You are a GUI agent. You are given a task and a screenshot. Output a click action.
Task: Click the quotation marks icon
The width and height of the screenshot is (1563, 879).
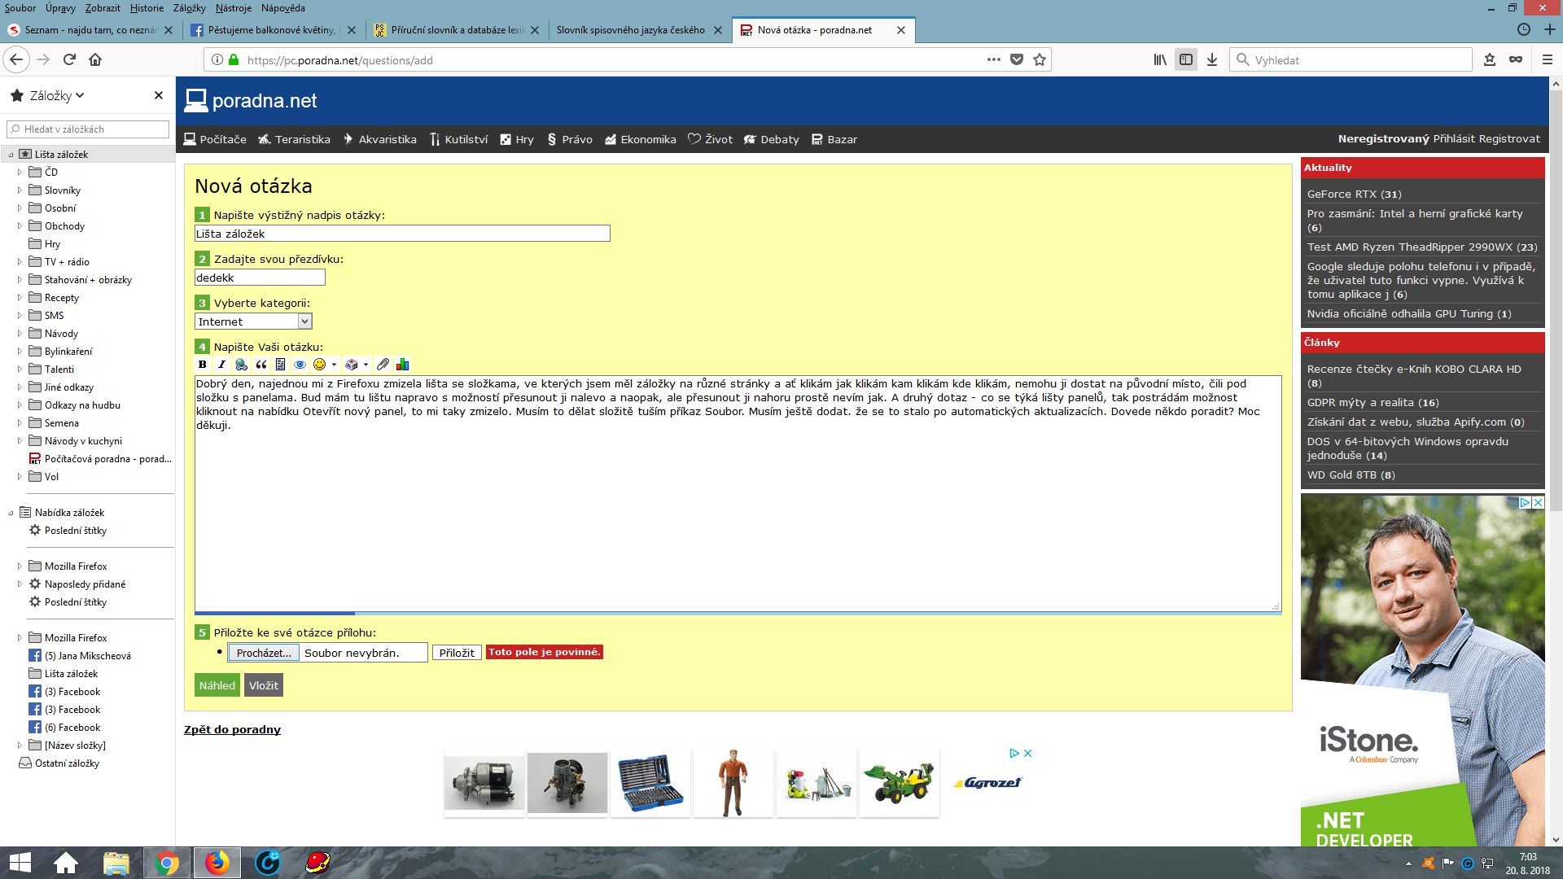click(261, 365)
